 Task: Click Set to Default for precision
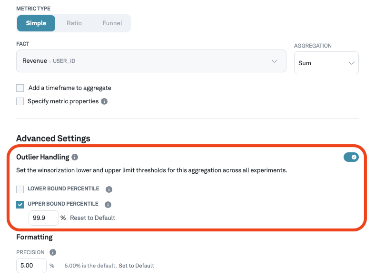click(137, 266)
